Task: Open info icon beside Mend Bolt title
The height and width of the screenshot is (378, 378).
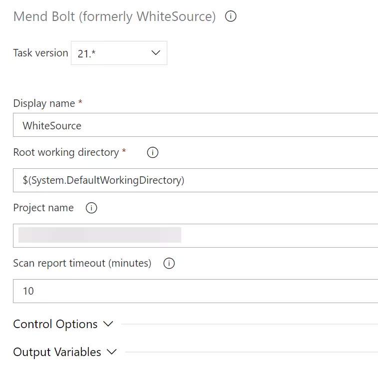Action: (x=231, y=16)
